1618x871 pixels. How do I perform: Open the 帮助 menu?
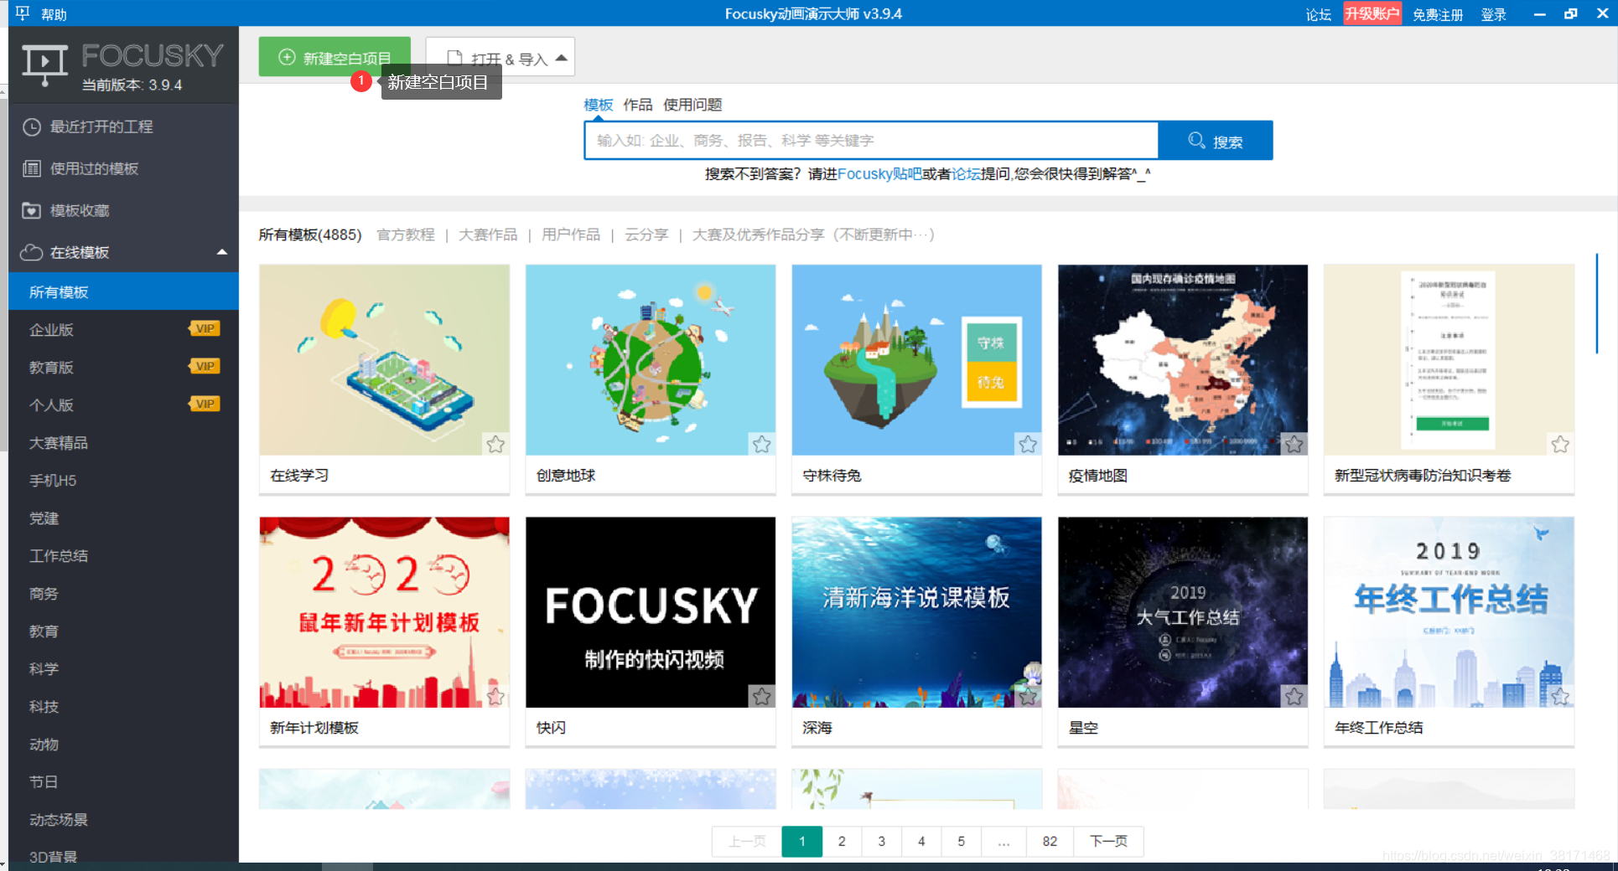[x=54, y=14]
